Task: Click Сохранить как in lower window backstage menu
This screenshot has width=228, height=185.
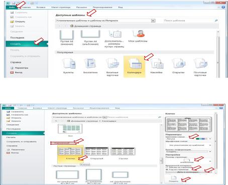Action: (x=17, y=115)
